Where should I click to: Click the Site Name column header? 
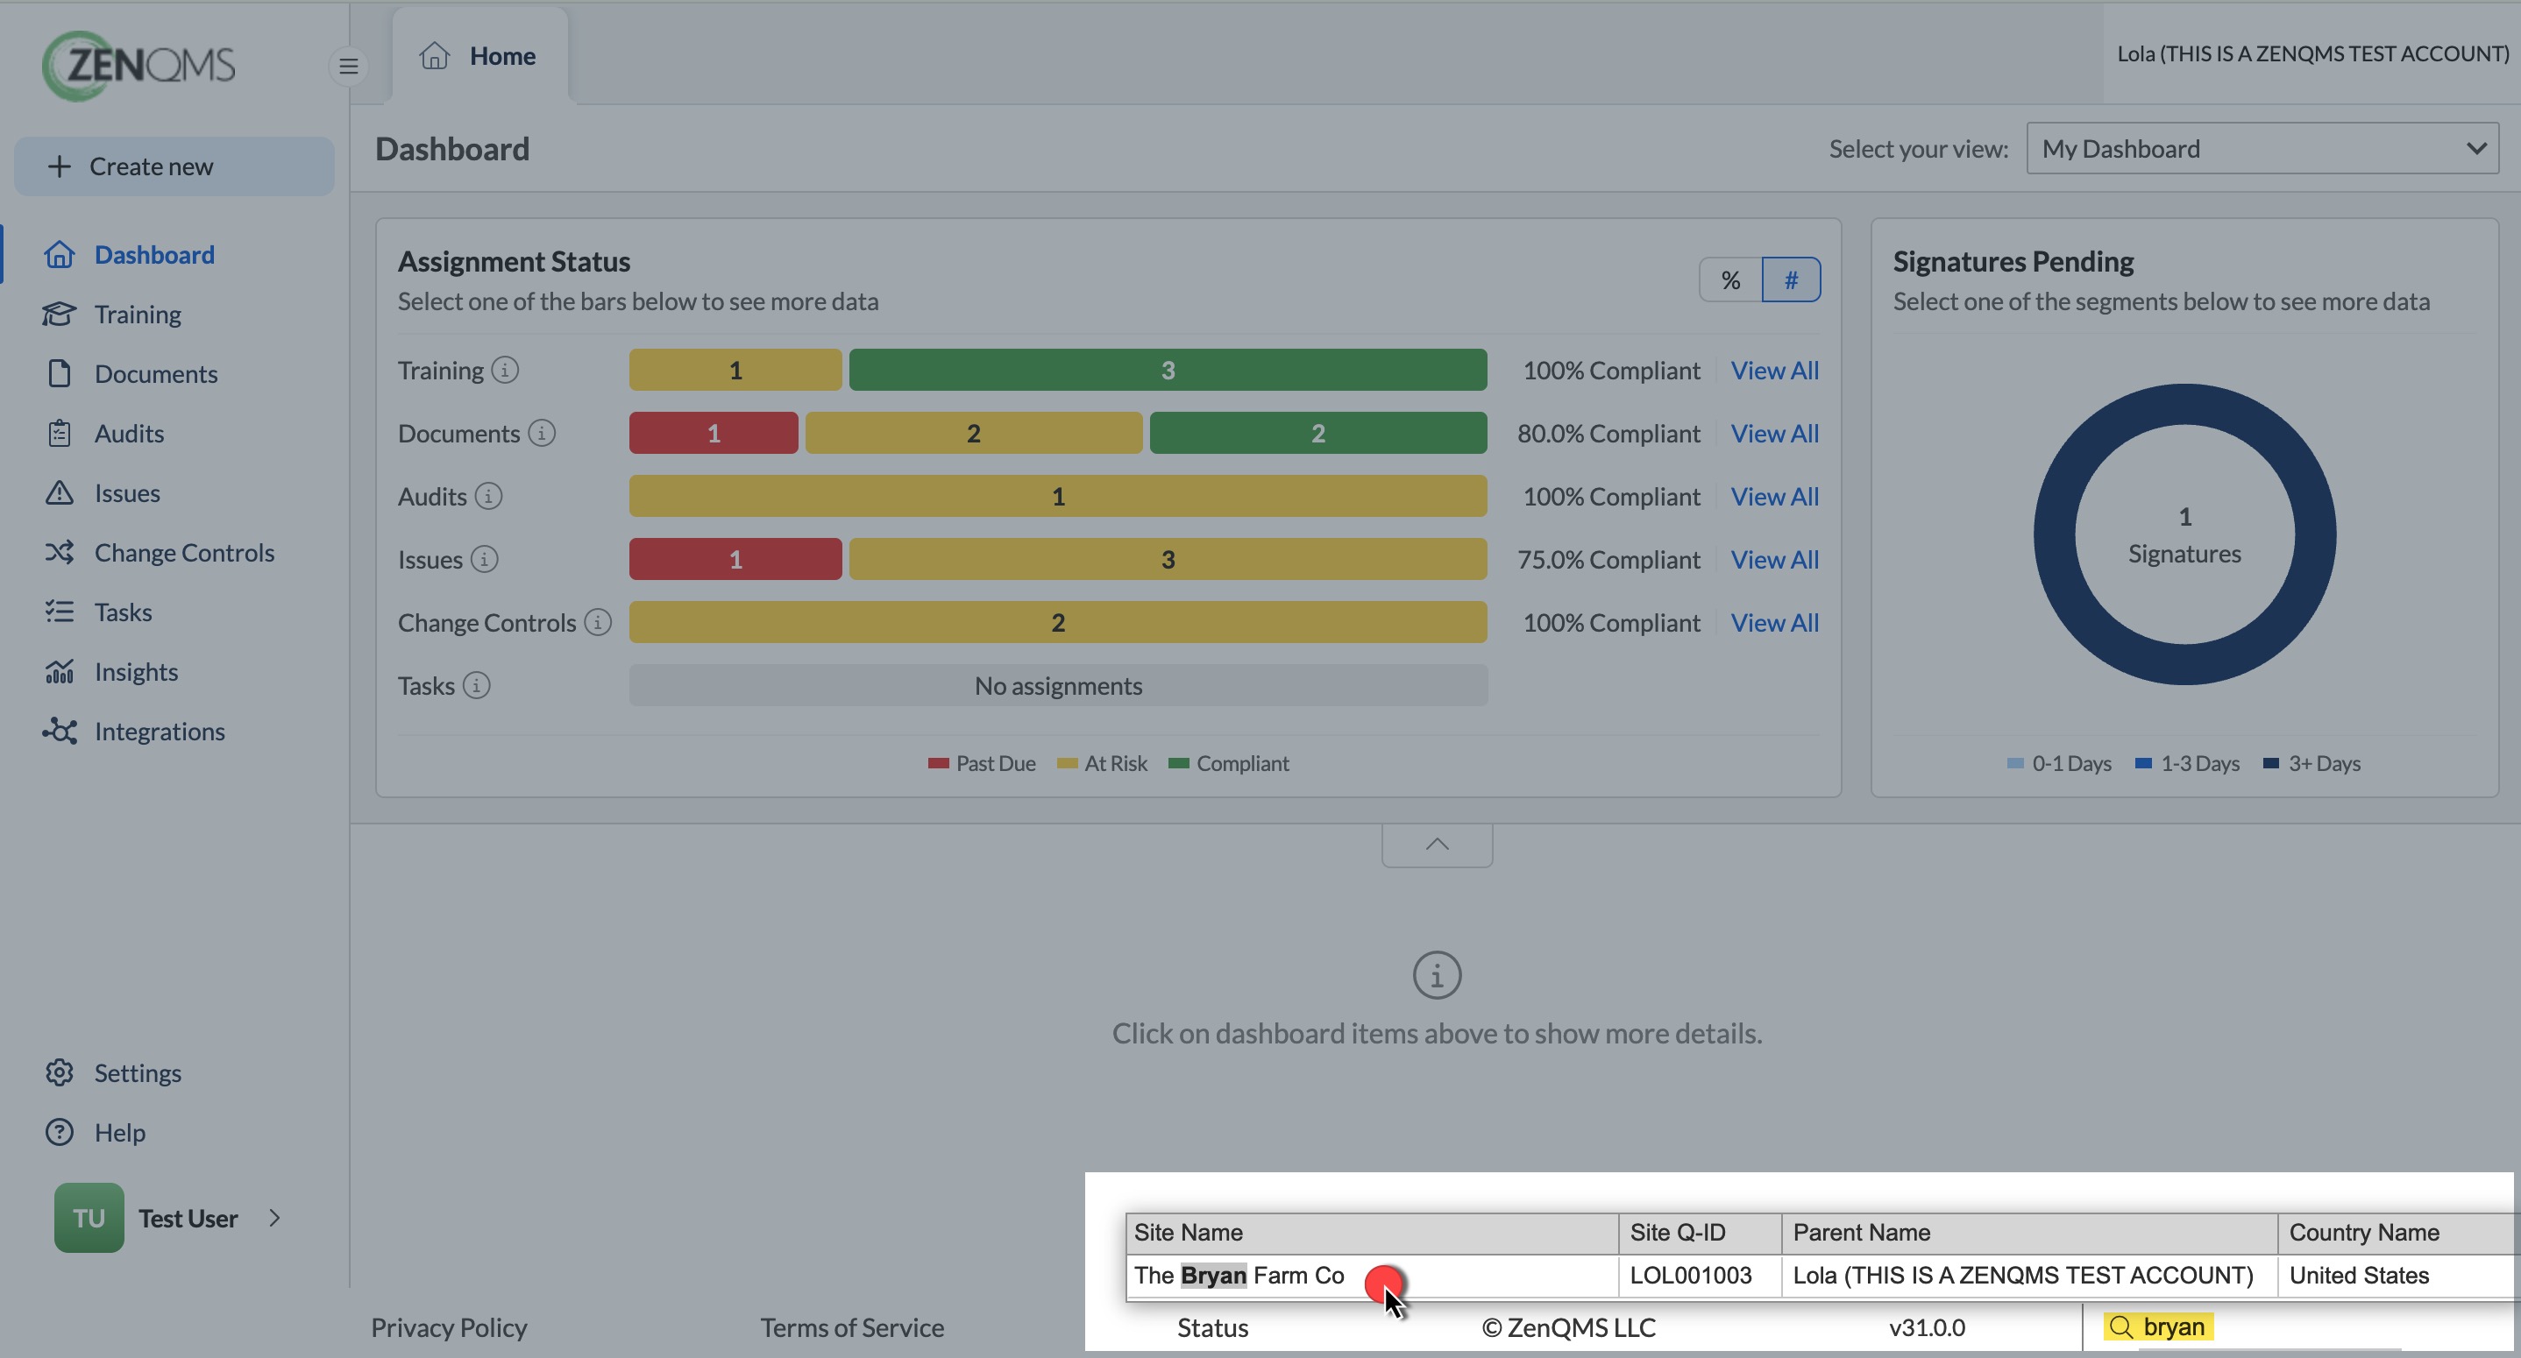[1372, 1233]
